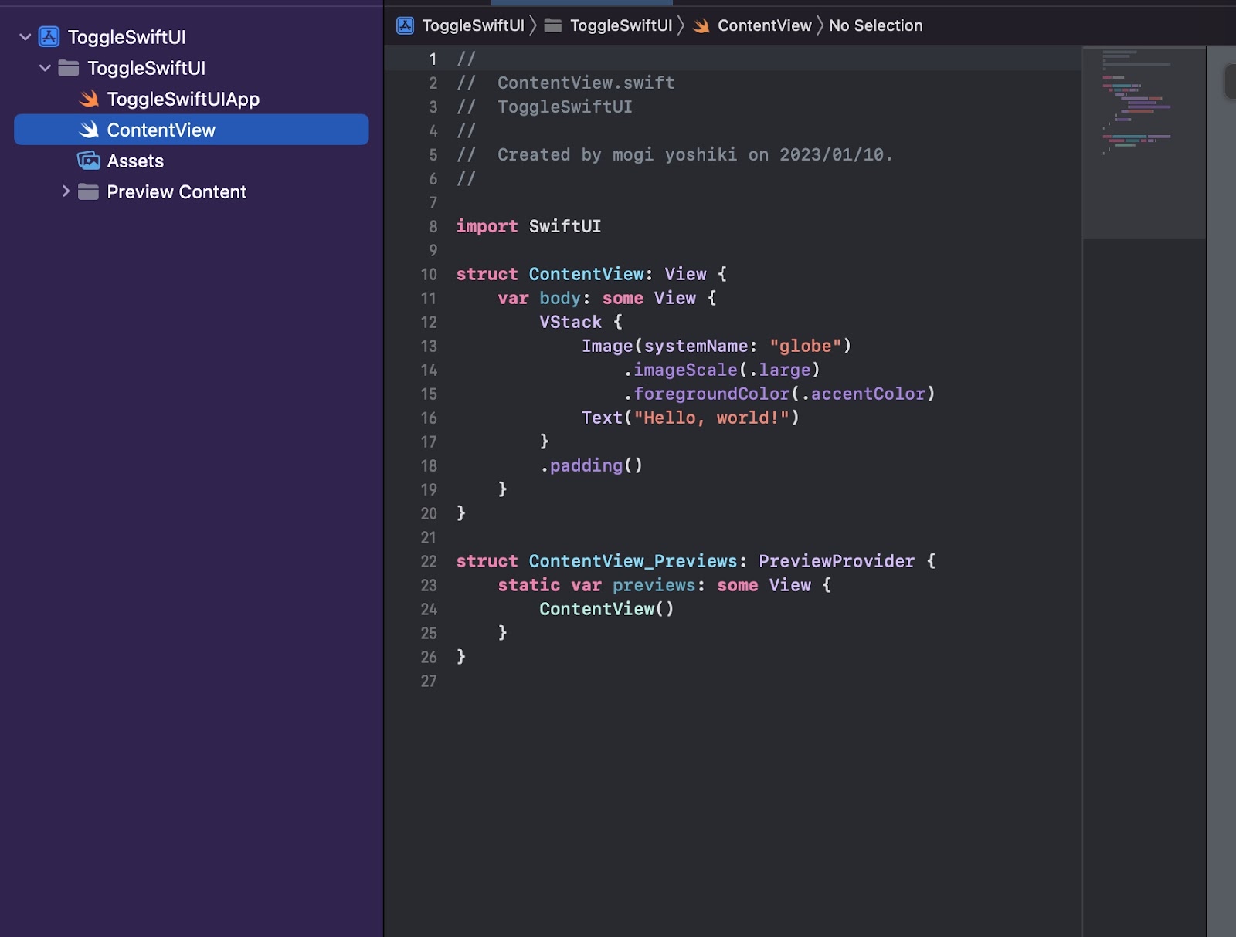1236x937 pixels.
Task: Open ToggleSwiftUI folder jump bar segment
Action: point(621,25)
